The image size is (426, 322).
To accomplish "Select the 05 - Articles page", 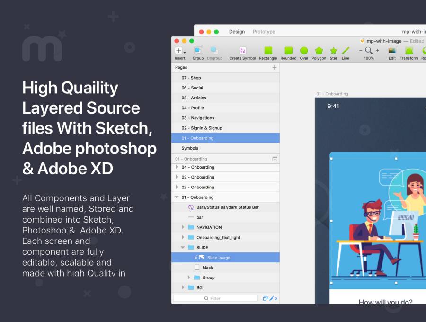I will click(194, 98).
